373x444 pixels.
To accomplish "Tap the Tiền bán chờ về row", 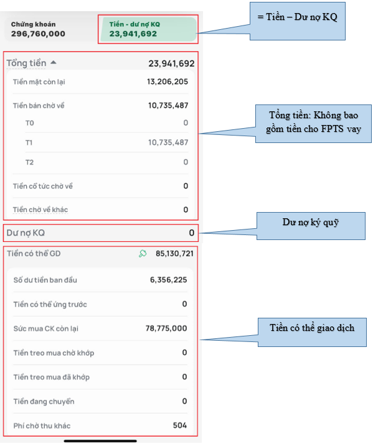I will coord(100,106).
